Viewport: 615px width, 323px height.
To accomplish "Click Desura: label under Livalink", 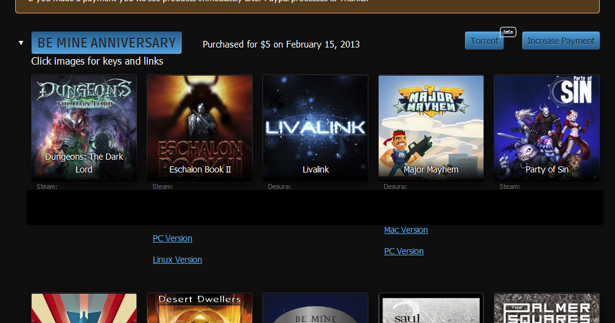I will point(279,187).
